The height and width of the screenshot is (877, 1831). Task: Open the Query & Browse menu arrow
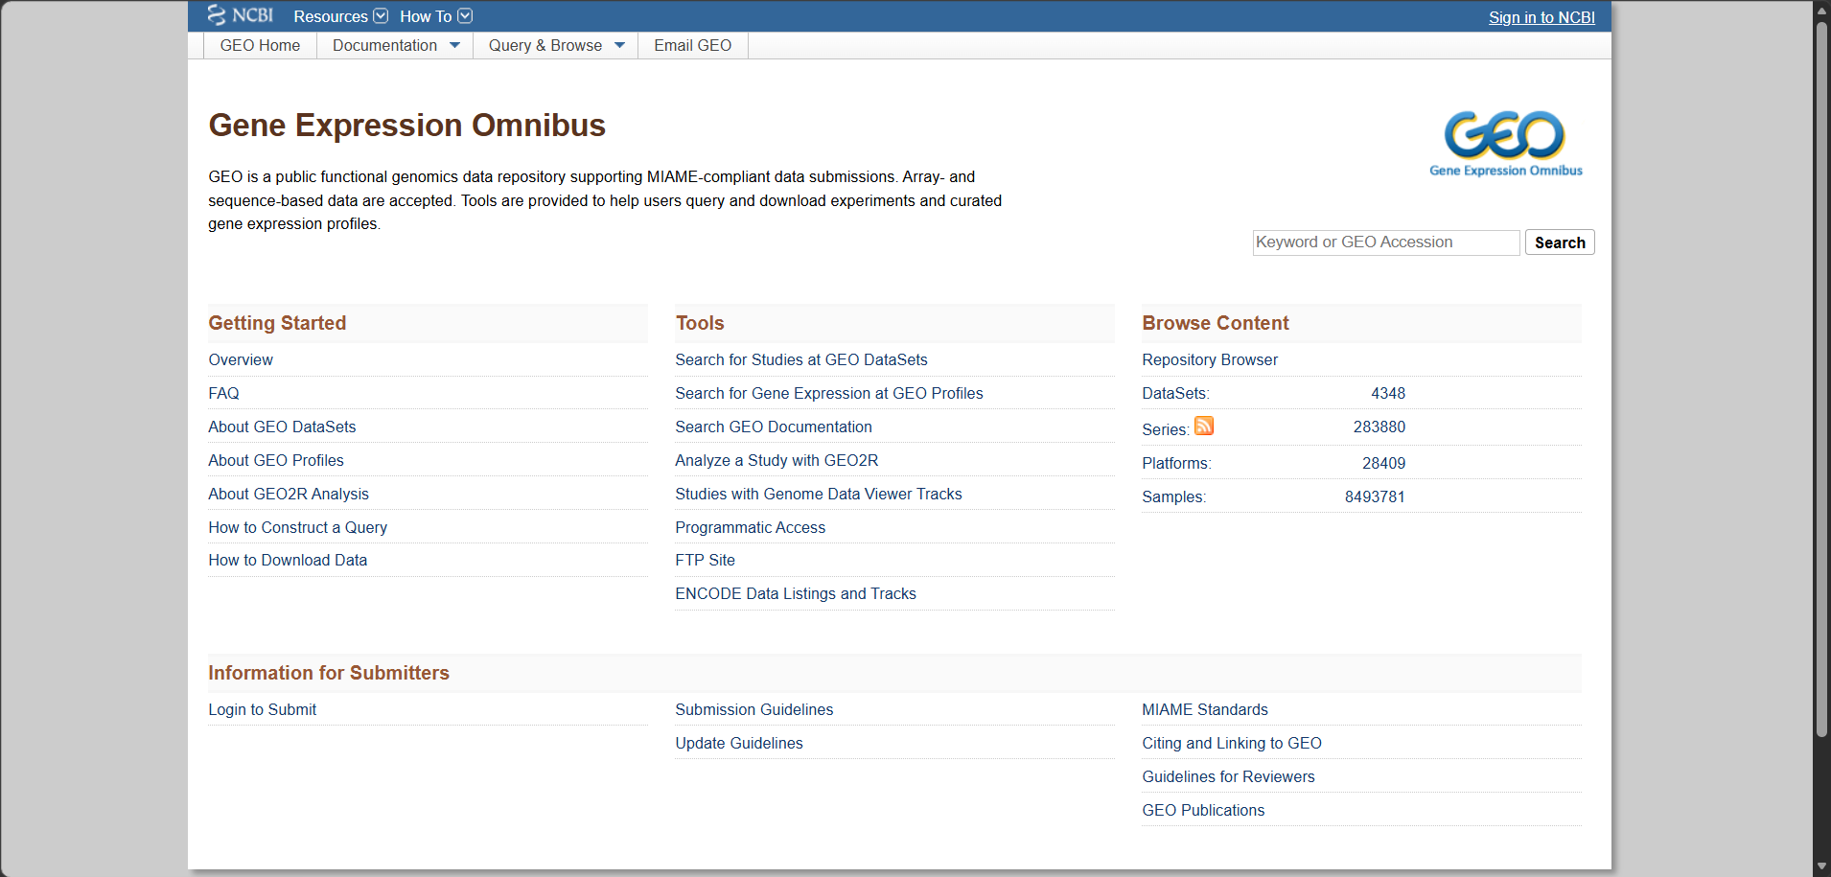(x=620, y=45)
